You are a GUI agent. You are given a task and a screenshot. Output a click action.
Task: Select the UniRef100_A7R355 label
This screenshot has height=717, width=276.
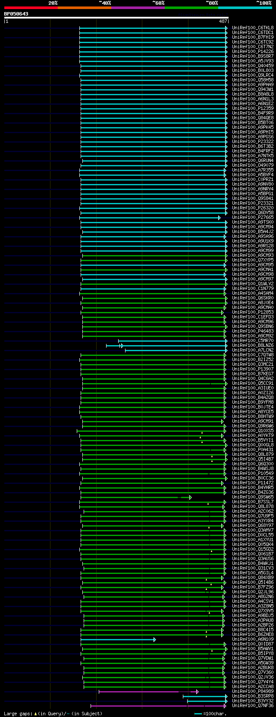pos(253,170)
